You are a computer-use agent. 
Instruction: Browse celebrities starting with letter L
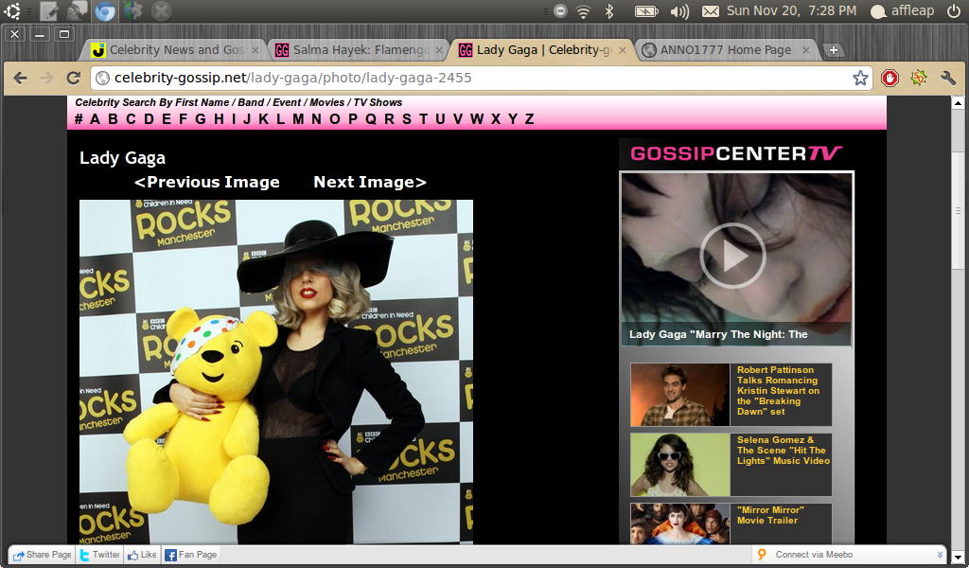click(280, 119)
